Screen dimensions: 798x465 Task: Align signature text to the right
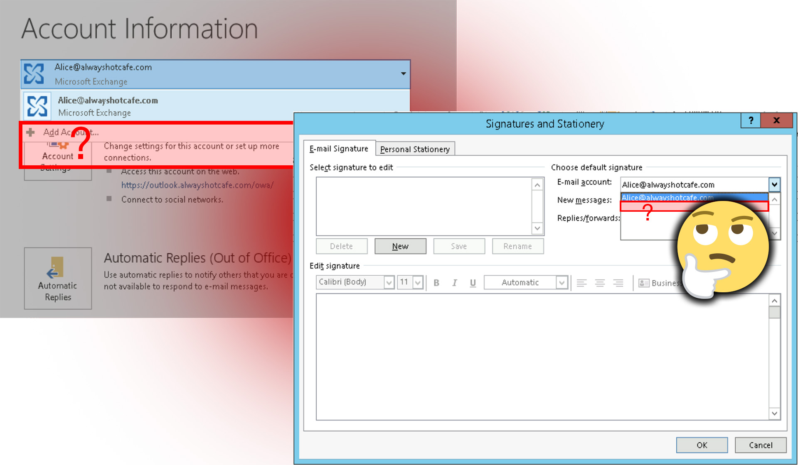coord(618,282)
